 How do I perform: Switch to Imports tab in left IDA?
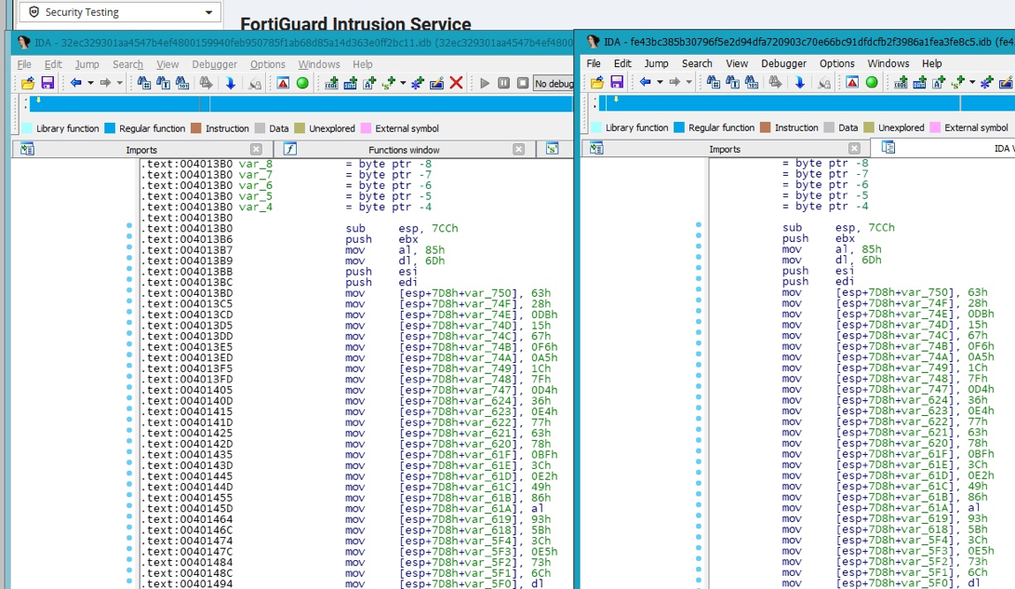point(141,150)
